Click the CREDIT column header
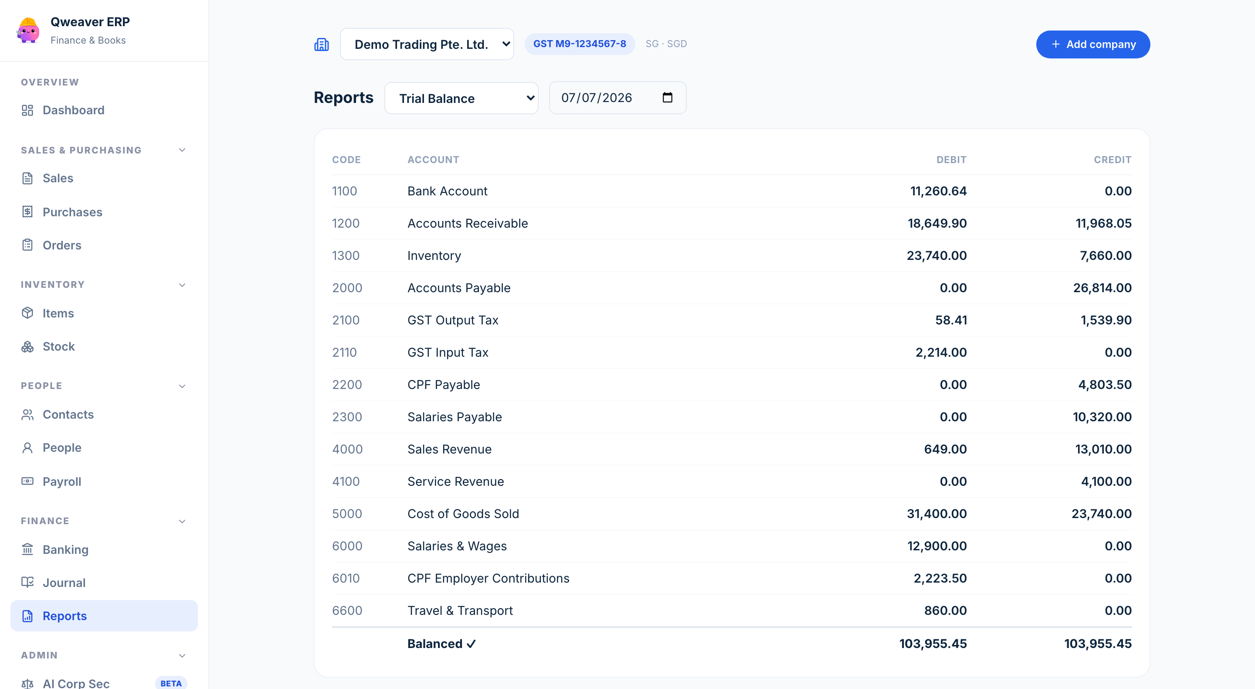Viewport: 1255px width, 689px height. coord(1112,160)
